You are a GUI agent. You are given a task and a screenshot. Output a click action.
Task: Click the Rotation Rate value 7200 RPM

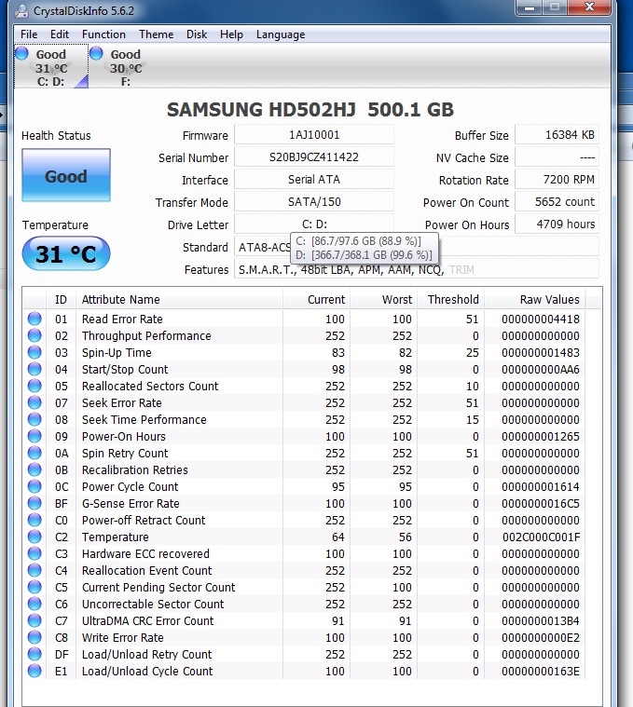[x=557, y=180]
